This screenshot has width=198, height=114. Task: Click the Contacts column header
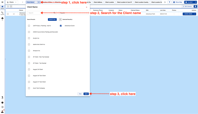111,10
